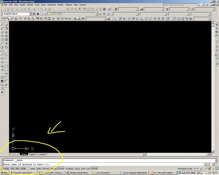Select the Polygon draw tool
The width and height of the screenshot is (219, 175).
[x=2, y=36]
